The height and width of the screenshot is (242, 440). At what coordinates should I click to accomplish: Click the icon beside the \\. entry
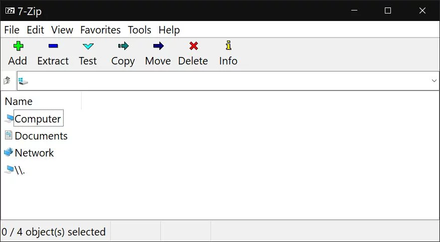[x=9, y=169]
